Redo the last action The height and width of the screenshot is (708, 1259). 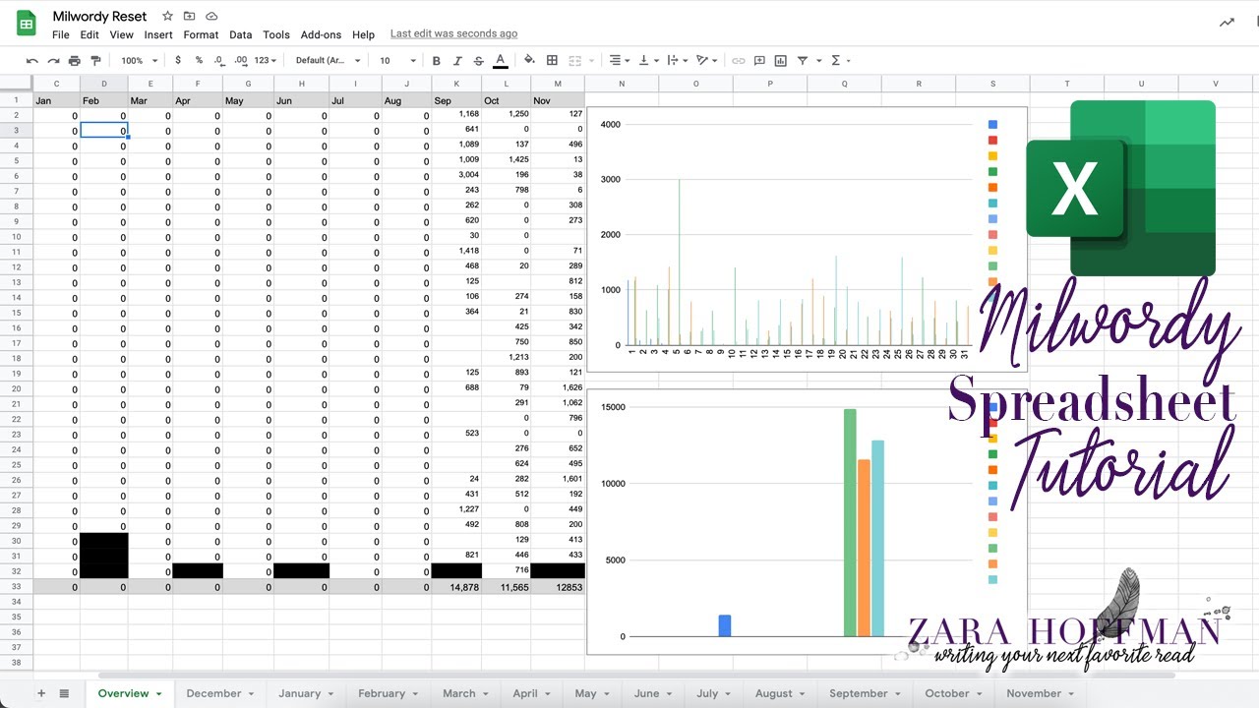(x=53, y=61)
